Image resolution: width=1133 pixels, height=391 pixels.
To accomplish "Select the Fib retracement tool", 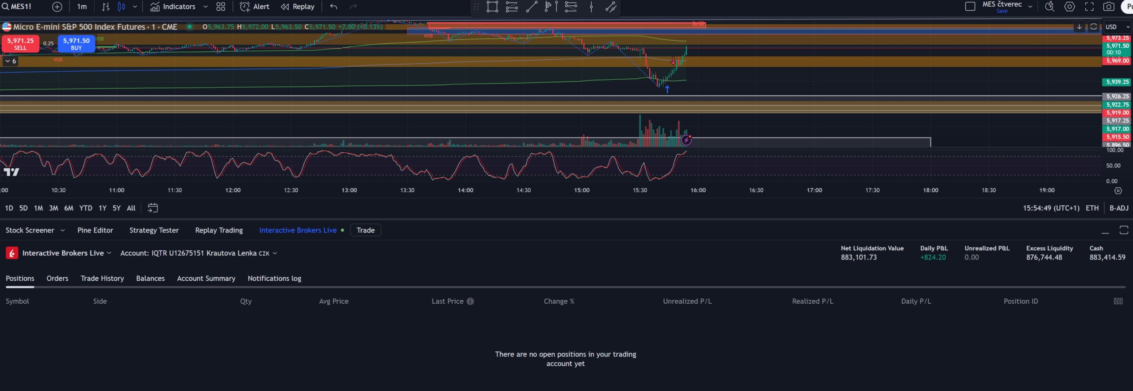I will tap(571, 7).
